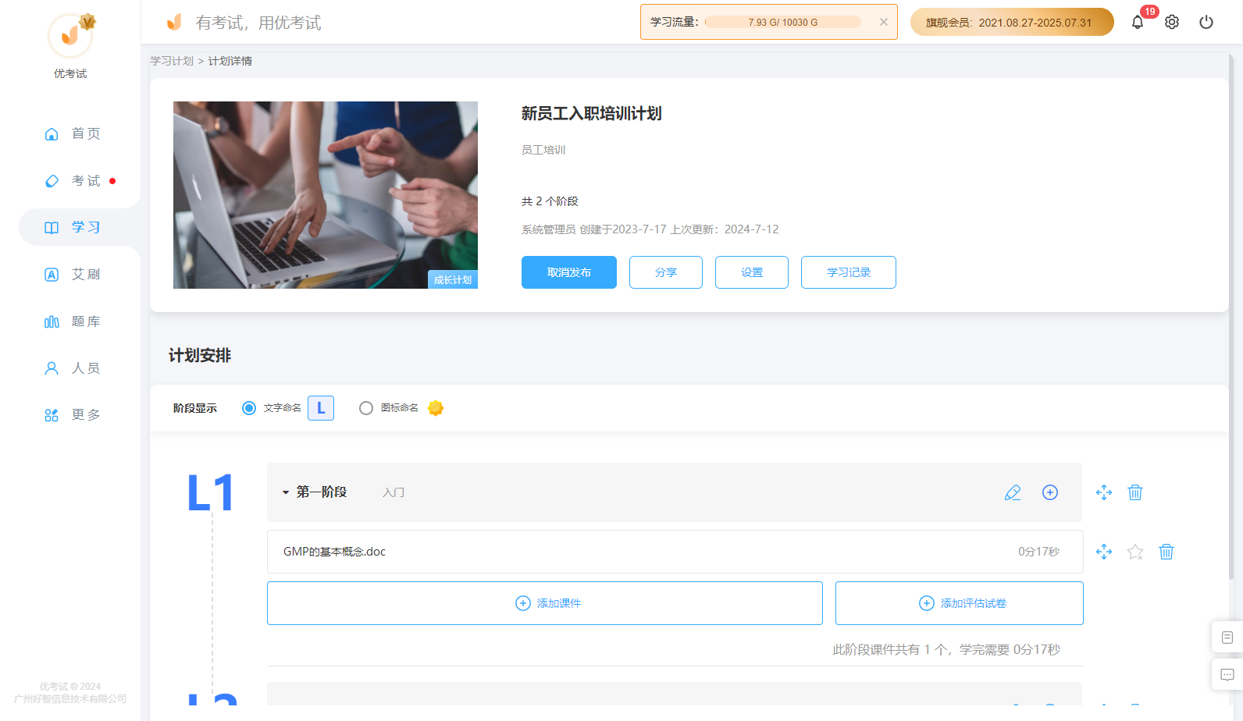The image size is (1243, 721).
Task: Click the 旗舰会员 membership badge
Action: click(1012, 22)
